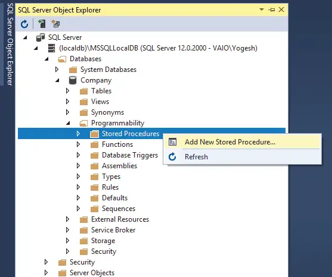The image size is (332, 277).
Task: Expand the Database Triggers node arrow
Action: [78, 155]
